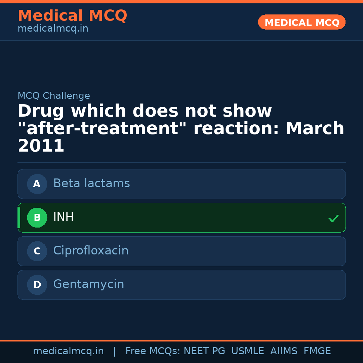Click the orange MEDICAL MCQ badge

[301, 23]
